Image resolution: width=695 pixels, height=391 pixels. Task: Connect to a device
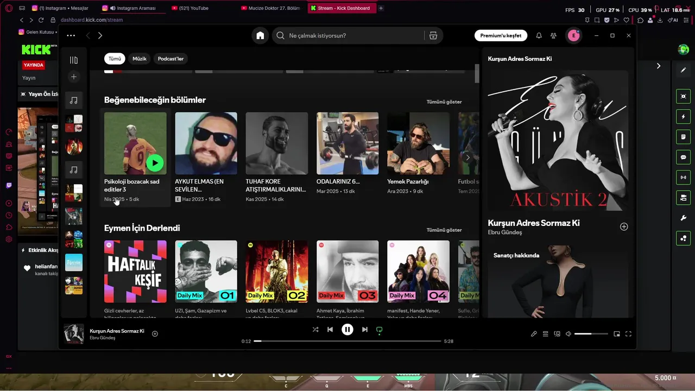click(557, 334)
